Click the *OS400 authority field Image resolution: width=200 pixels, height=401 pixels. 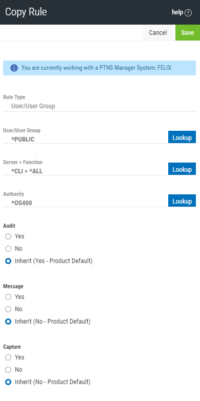coord(86,203)
